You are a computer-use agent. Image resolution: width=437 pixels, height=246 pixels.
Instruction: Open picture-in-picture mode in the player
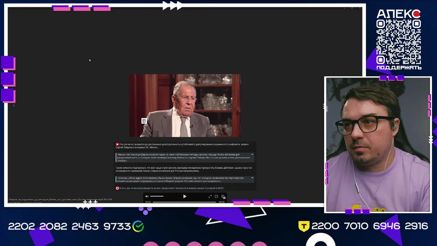(x=216, y=196)
